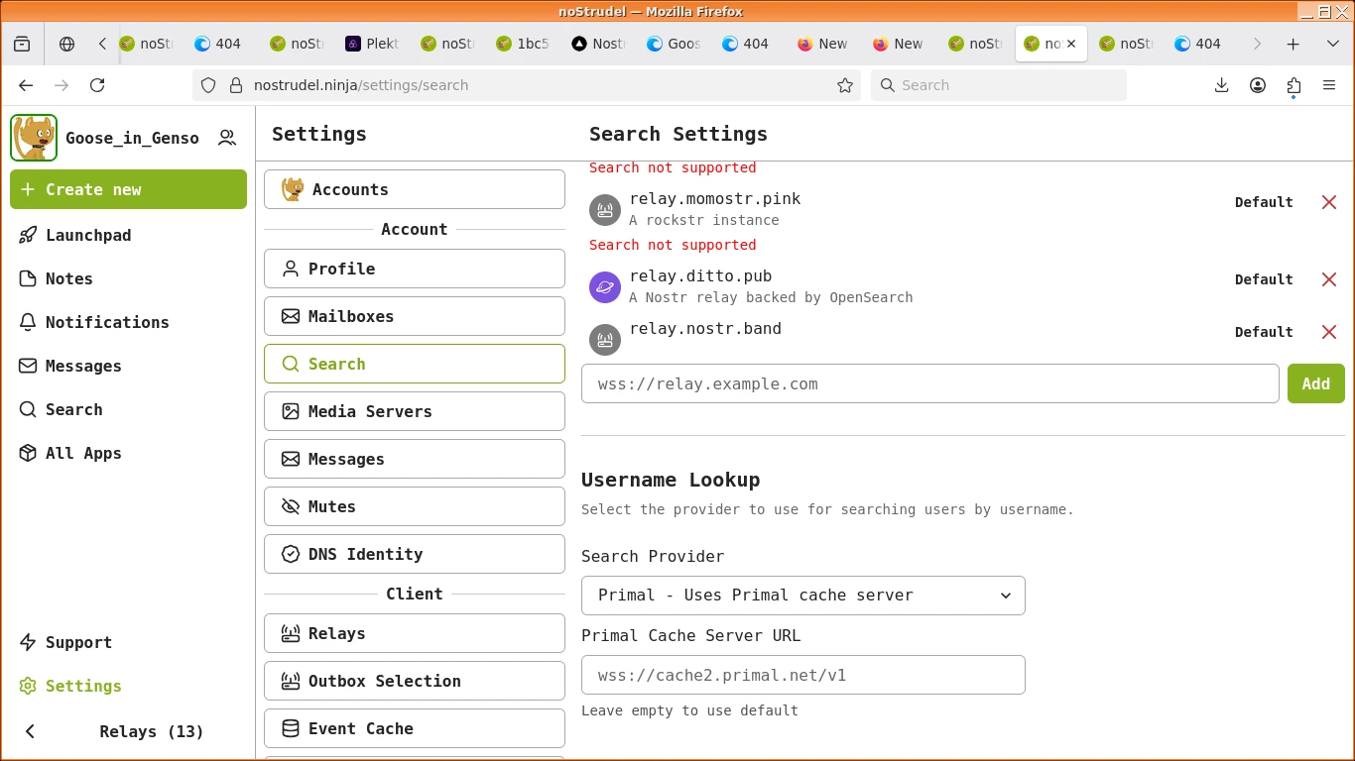Select the Search settings section

(415, 364)
